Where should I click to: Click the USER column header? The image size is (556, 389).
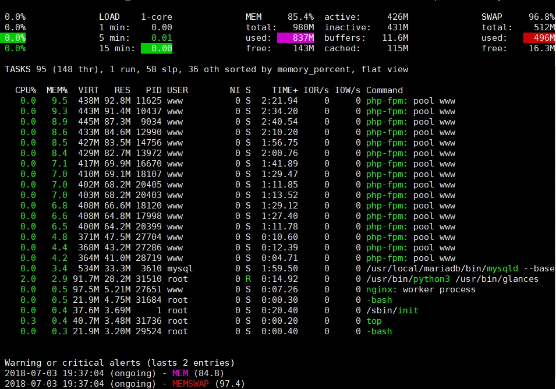point(177,90)
